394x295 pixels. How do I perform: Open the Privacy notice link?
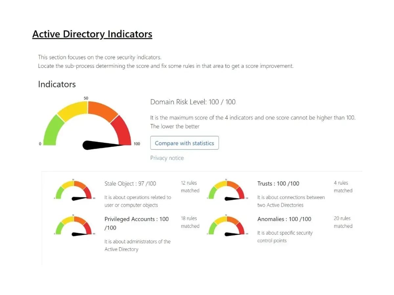point(167,158)
